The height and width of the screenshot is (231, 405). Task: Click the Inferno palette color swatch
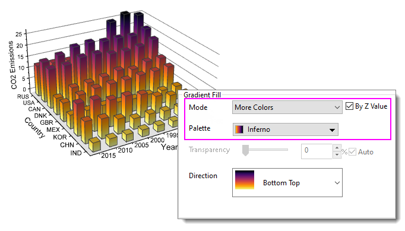(239, 129)
